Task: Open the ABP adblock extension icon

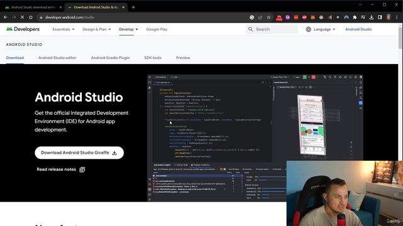Action: (304, 17)
